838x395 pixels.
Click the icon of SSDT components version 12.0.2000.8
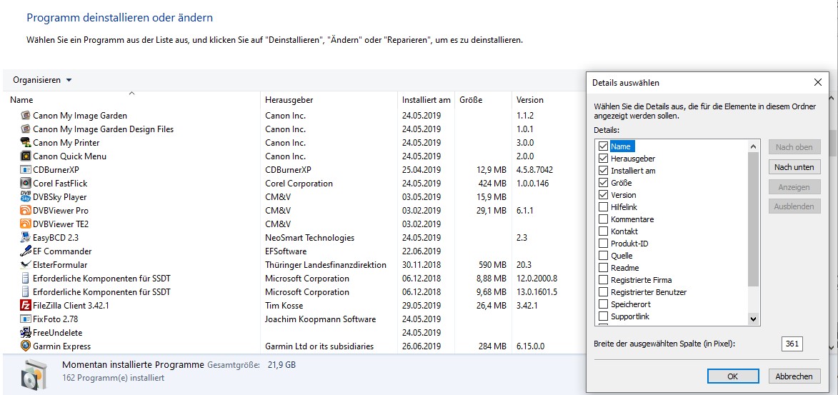(x=25, y=279)
